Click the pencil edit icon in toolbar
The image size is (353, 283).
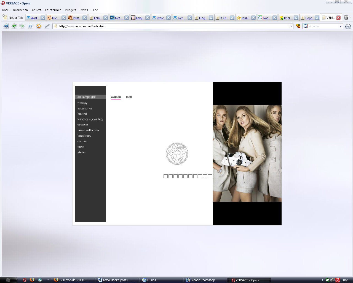pos(47,26)
